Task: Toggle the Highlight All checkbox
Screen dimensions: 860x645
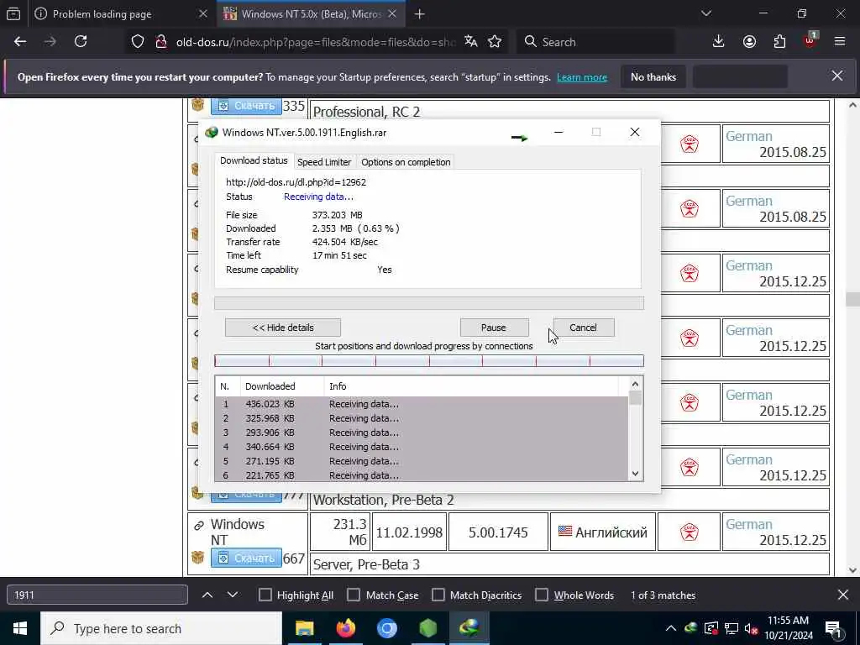Action: 265,595
